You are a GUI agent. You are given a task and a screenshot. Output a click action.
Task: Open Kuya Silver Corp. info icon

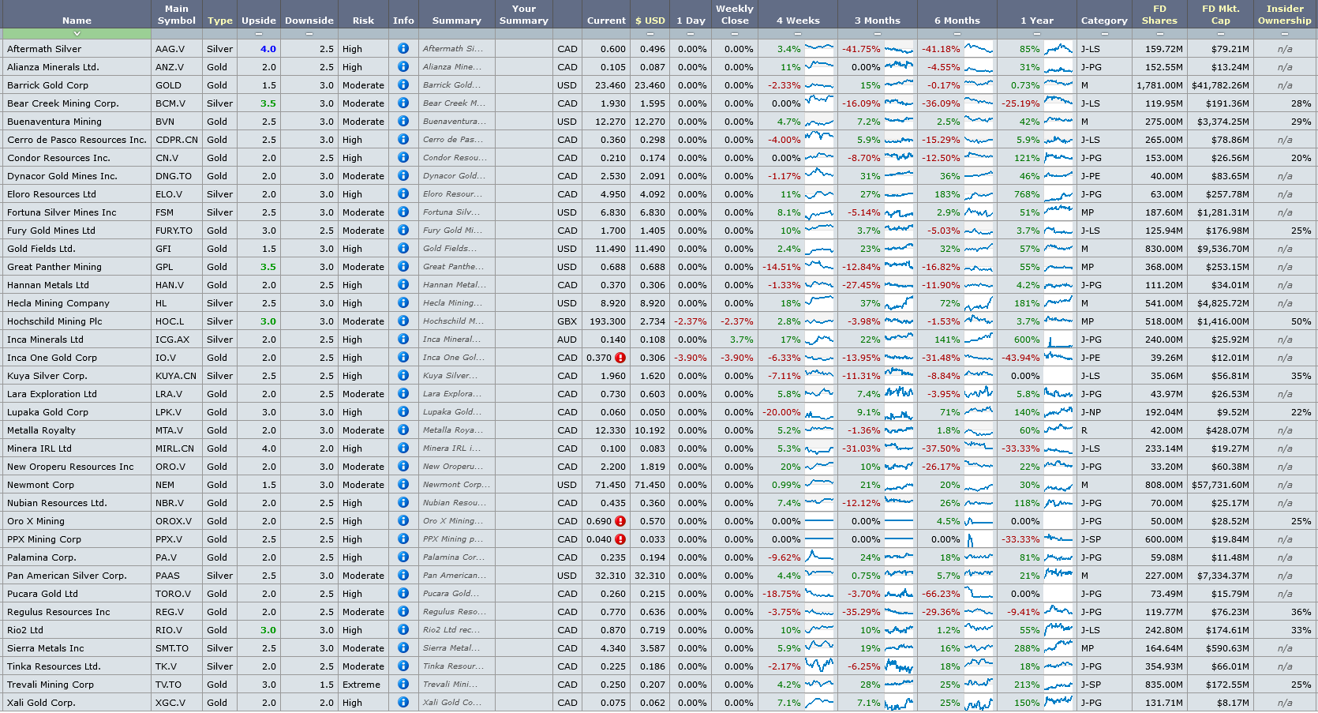tap(403, 375)
